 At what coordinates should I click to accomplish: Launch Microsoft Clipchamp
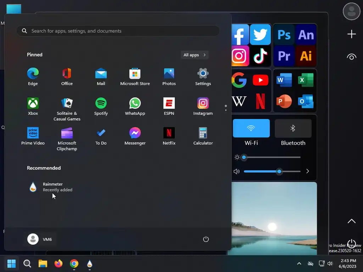point(67,139)
